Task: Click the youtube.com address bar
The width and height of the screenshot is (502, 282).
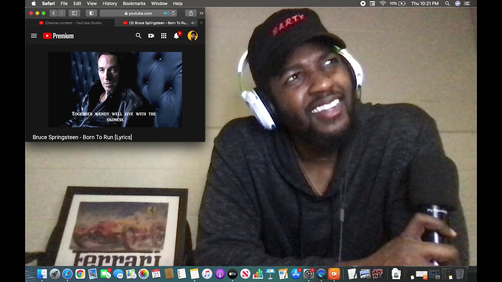Action: (x=138, y=13)
